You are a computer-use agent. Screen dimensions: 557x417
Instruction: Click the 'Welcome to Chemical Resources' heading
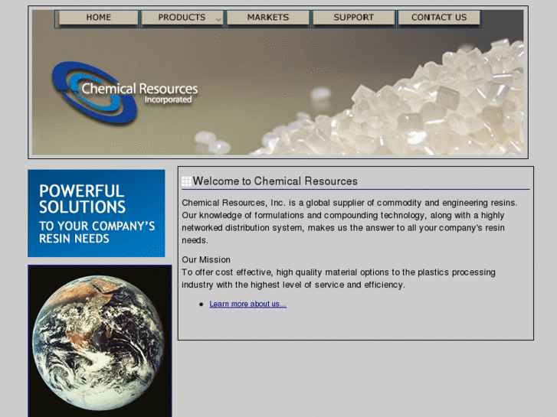pyautogui.click(x=275, y=181)
